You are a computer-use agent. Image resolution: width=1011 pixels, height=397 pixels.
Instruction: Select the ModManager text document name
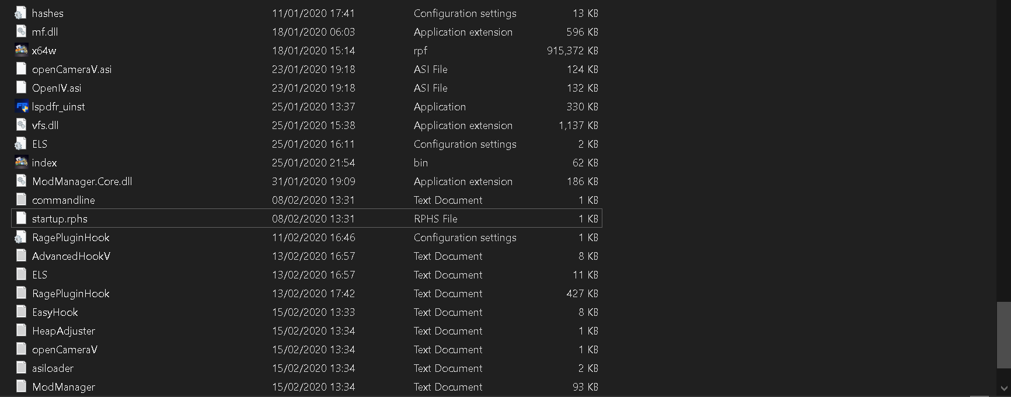(63, 387)
